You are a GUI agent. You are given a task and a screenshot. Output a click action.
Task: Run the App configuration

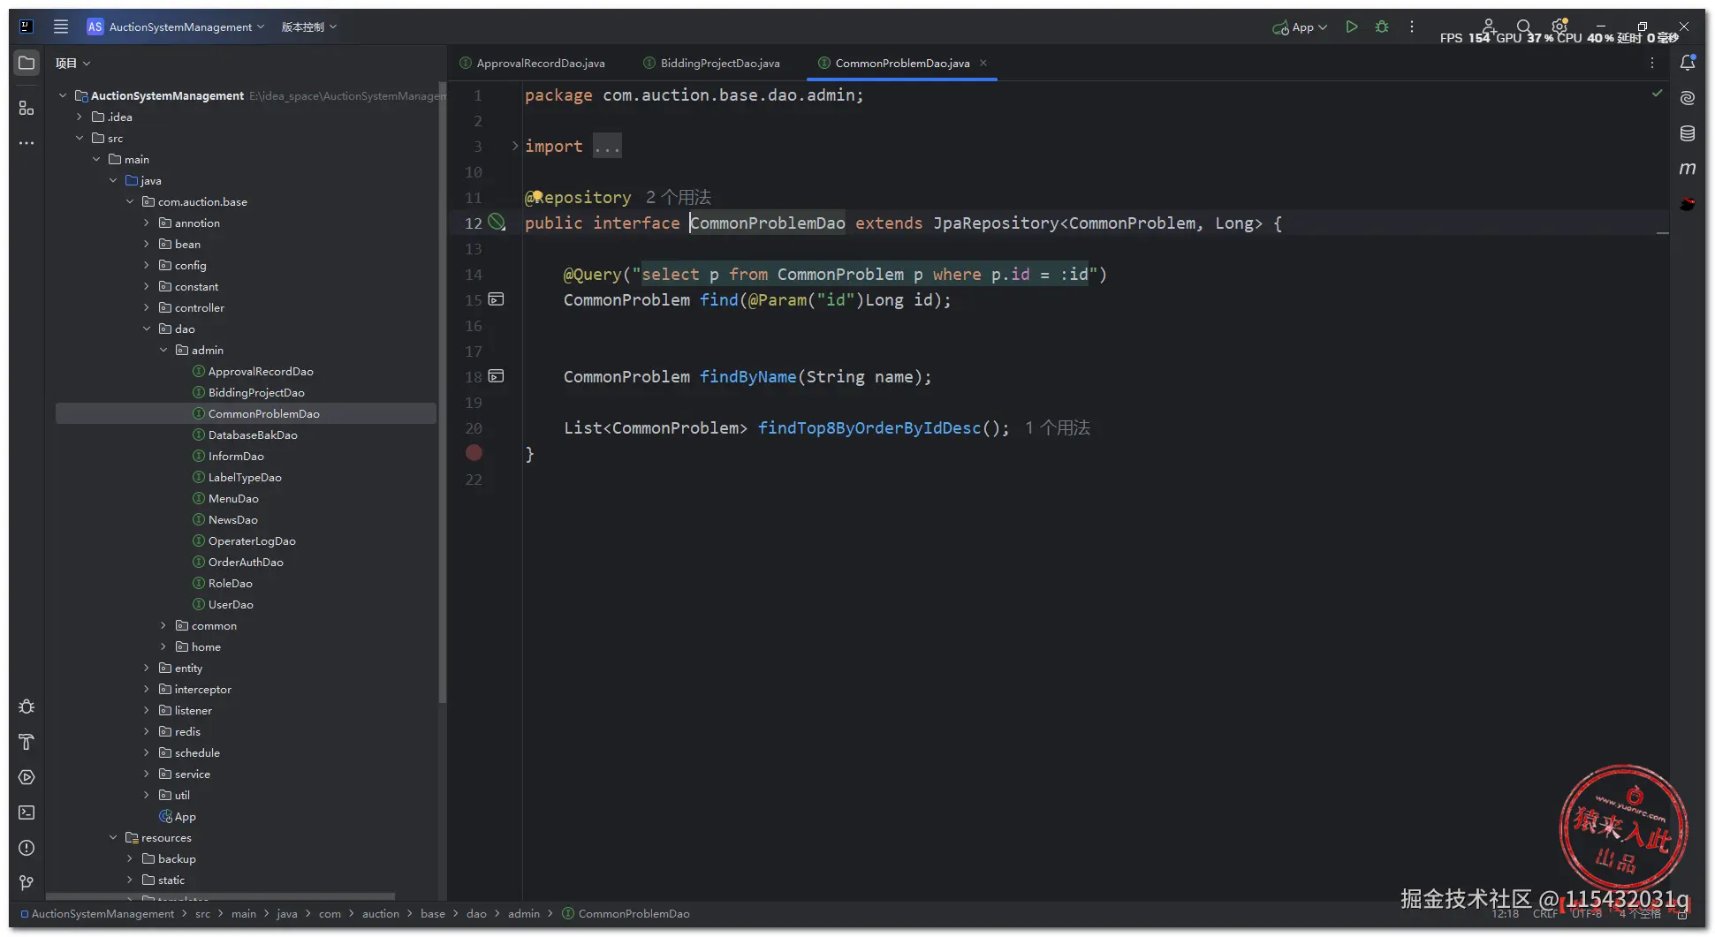(x=1351, y=26)
